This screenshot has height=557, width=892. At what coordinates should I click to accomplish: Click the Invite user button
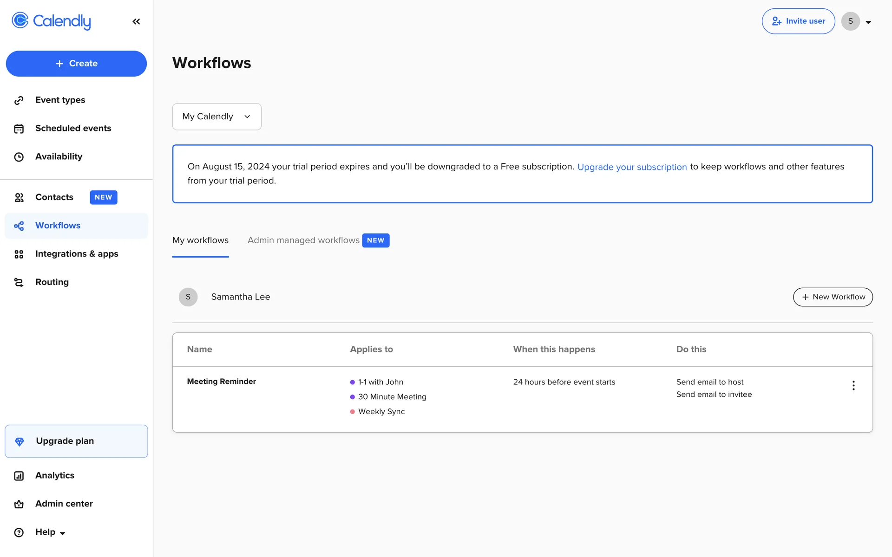click(x=798, y=21)
